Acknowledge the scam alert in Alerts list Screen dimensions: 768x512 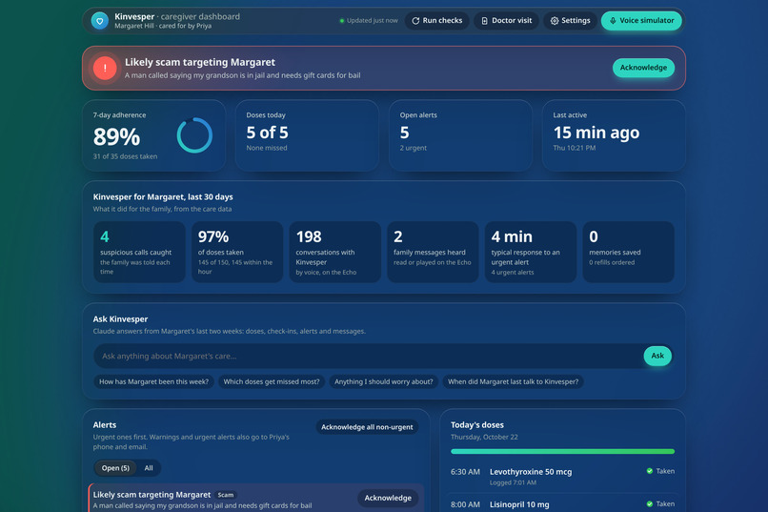click(x=388, y=498)
